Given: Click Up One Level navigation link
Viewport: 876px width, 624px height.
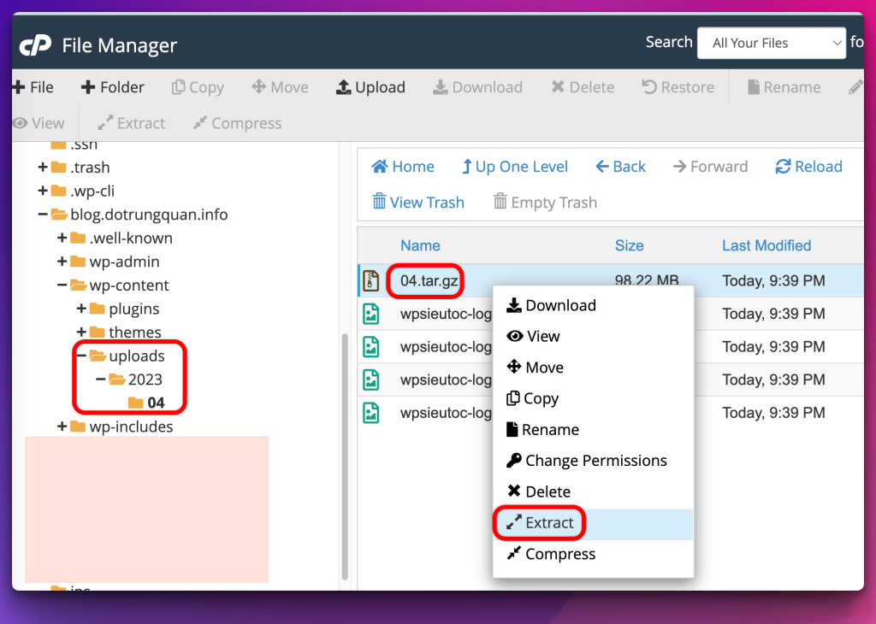Looking at the screenshot, I should (515, 166).
